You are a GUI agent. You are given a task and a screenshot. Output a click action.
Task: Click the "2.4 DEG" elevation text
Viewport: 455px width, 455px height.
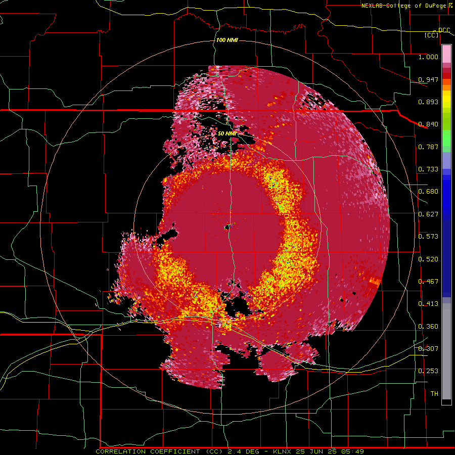tap(243, 451)
